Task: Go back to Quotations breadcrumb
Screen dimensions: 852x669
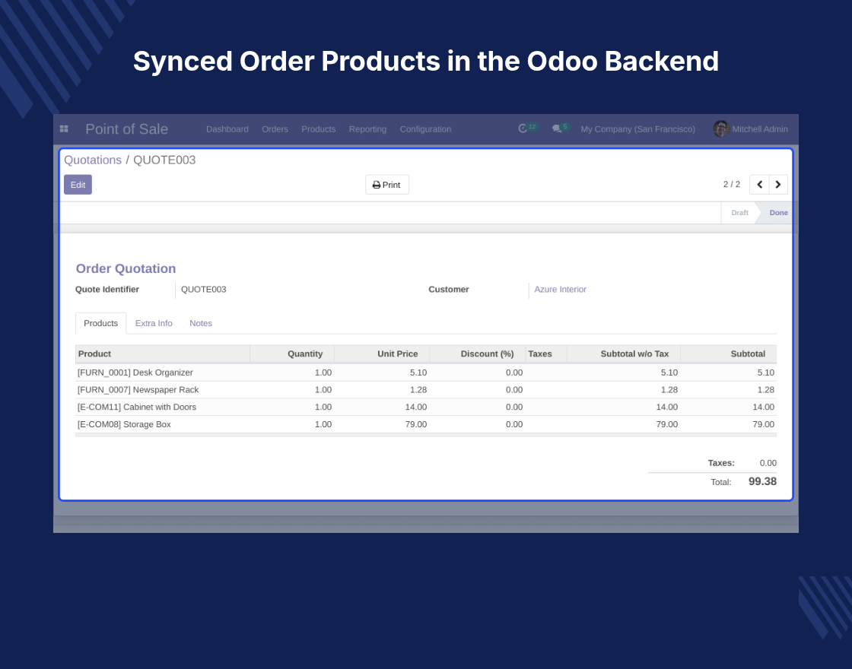Action: coord(93,160)
